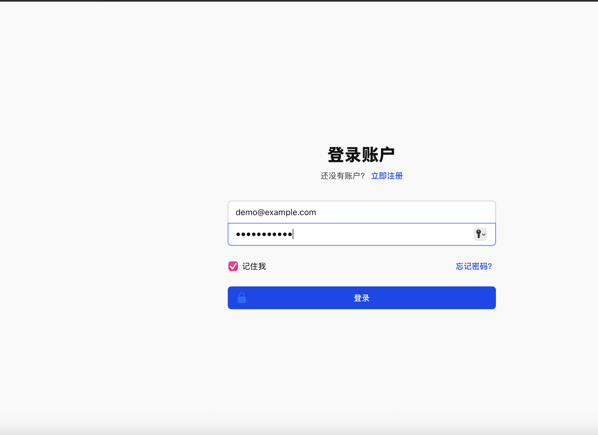Screen dimensions: 598x435
Task: Click 登录 text on the blue button
Action: click(362, 298)
